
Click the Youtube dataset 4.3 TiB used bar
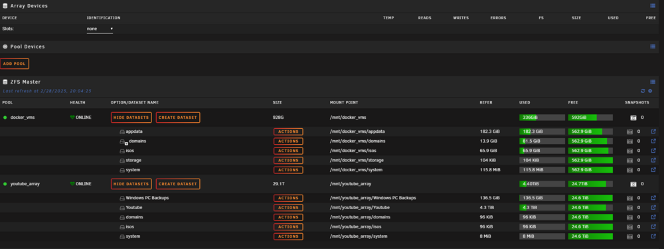(542, 207)
